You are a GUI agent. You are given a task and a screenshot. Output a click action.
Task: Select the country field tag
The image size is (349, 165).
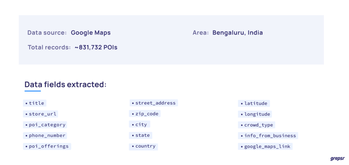pos(143,146)
